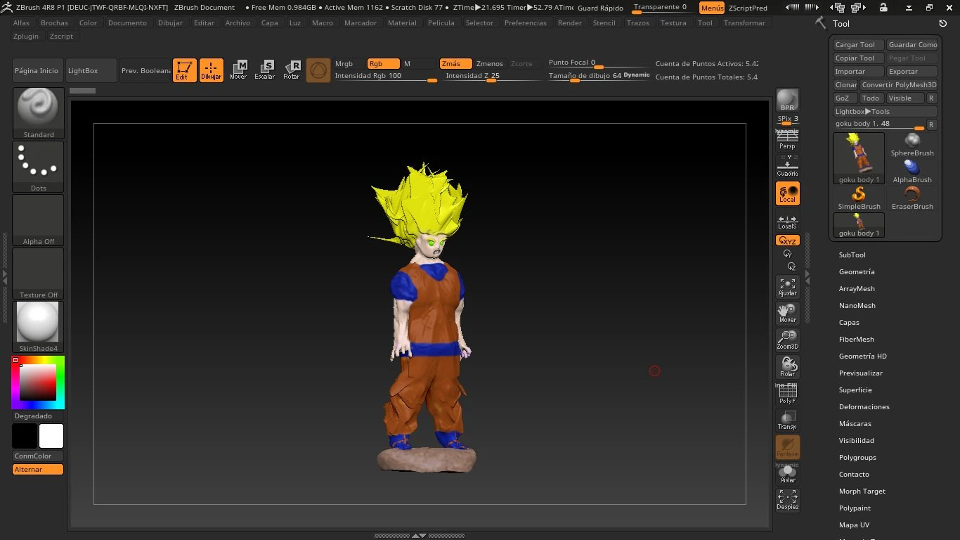Click Ajustar frame icon
This screenshot has height=540, width=960.
pos(787,286)
